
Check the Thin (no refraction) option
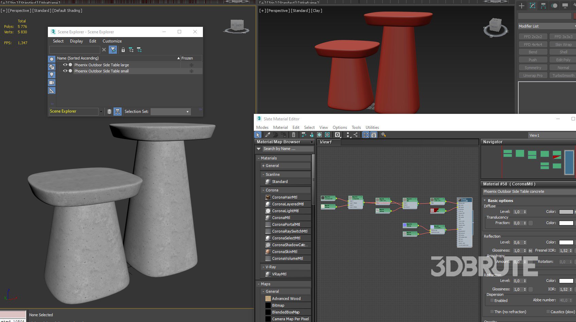(x=492, y=312)
